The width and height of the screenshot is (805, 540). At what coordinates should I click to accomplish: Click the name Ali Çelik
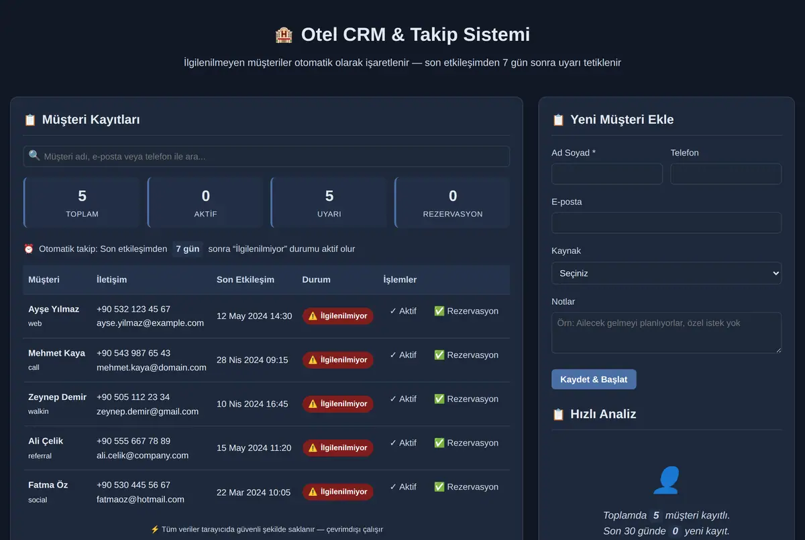pyautogui.click(x=46, y=441)
